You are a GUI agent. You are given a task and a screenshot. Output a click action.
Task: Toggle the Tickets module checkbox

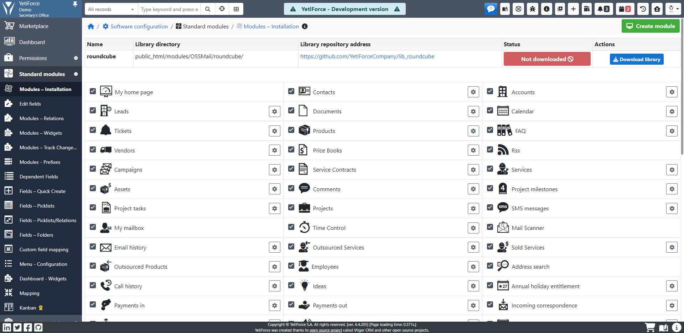pos(93,130)
